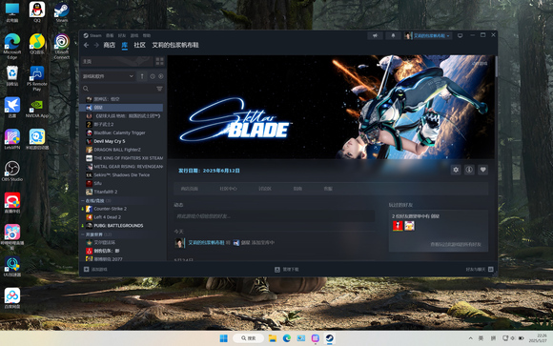Click the ready-to-play filter icon
The height and width of the screenshot is (346, 553).
pyautogui.click(x=161, y=76)
